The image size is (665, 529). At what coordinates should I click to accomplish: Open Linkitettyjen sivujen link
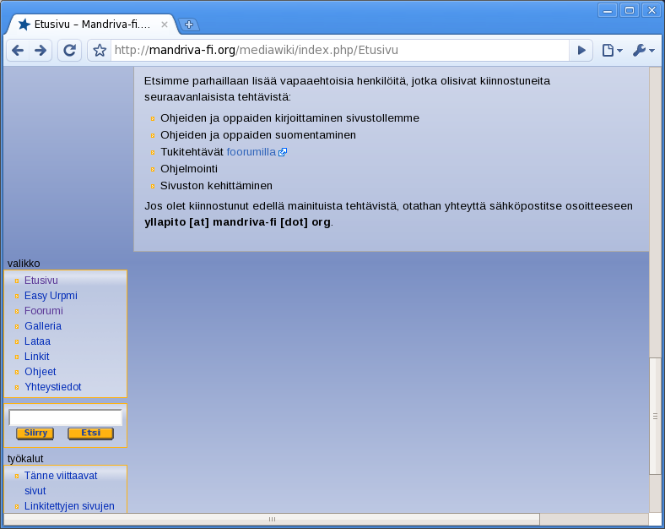pyautogui.click(x=69, y=506)
